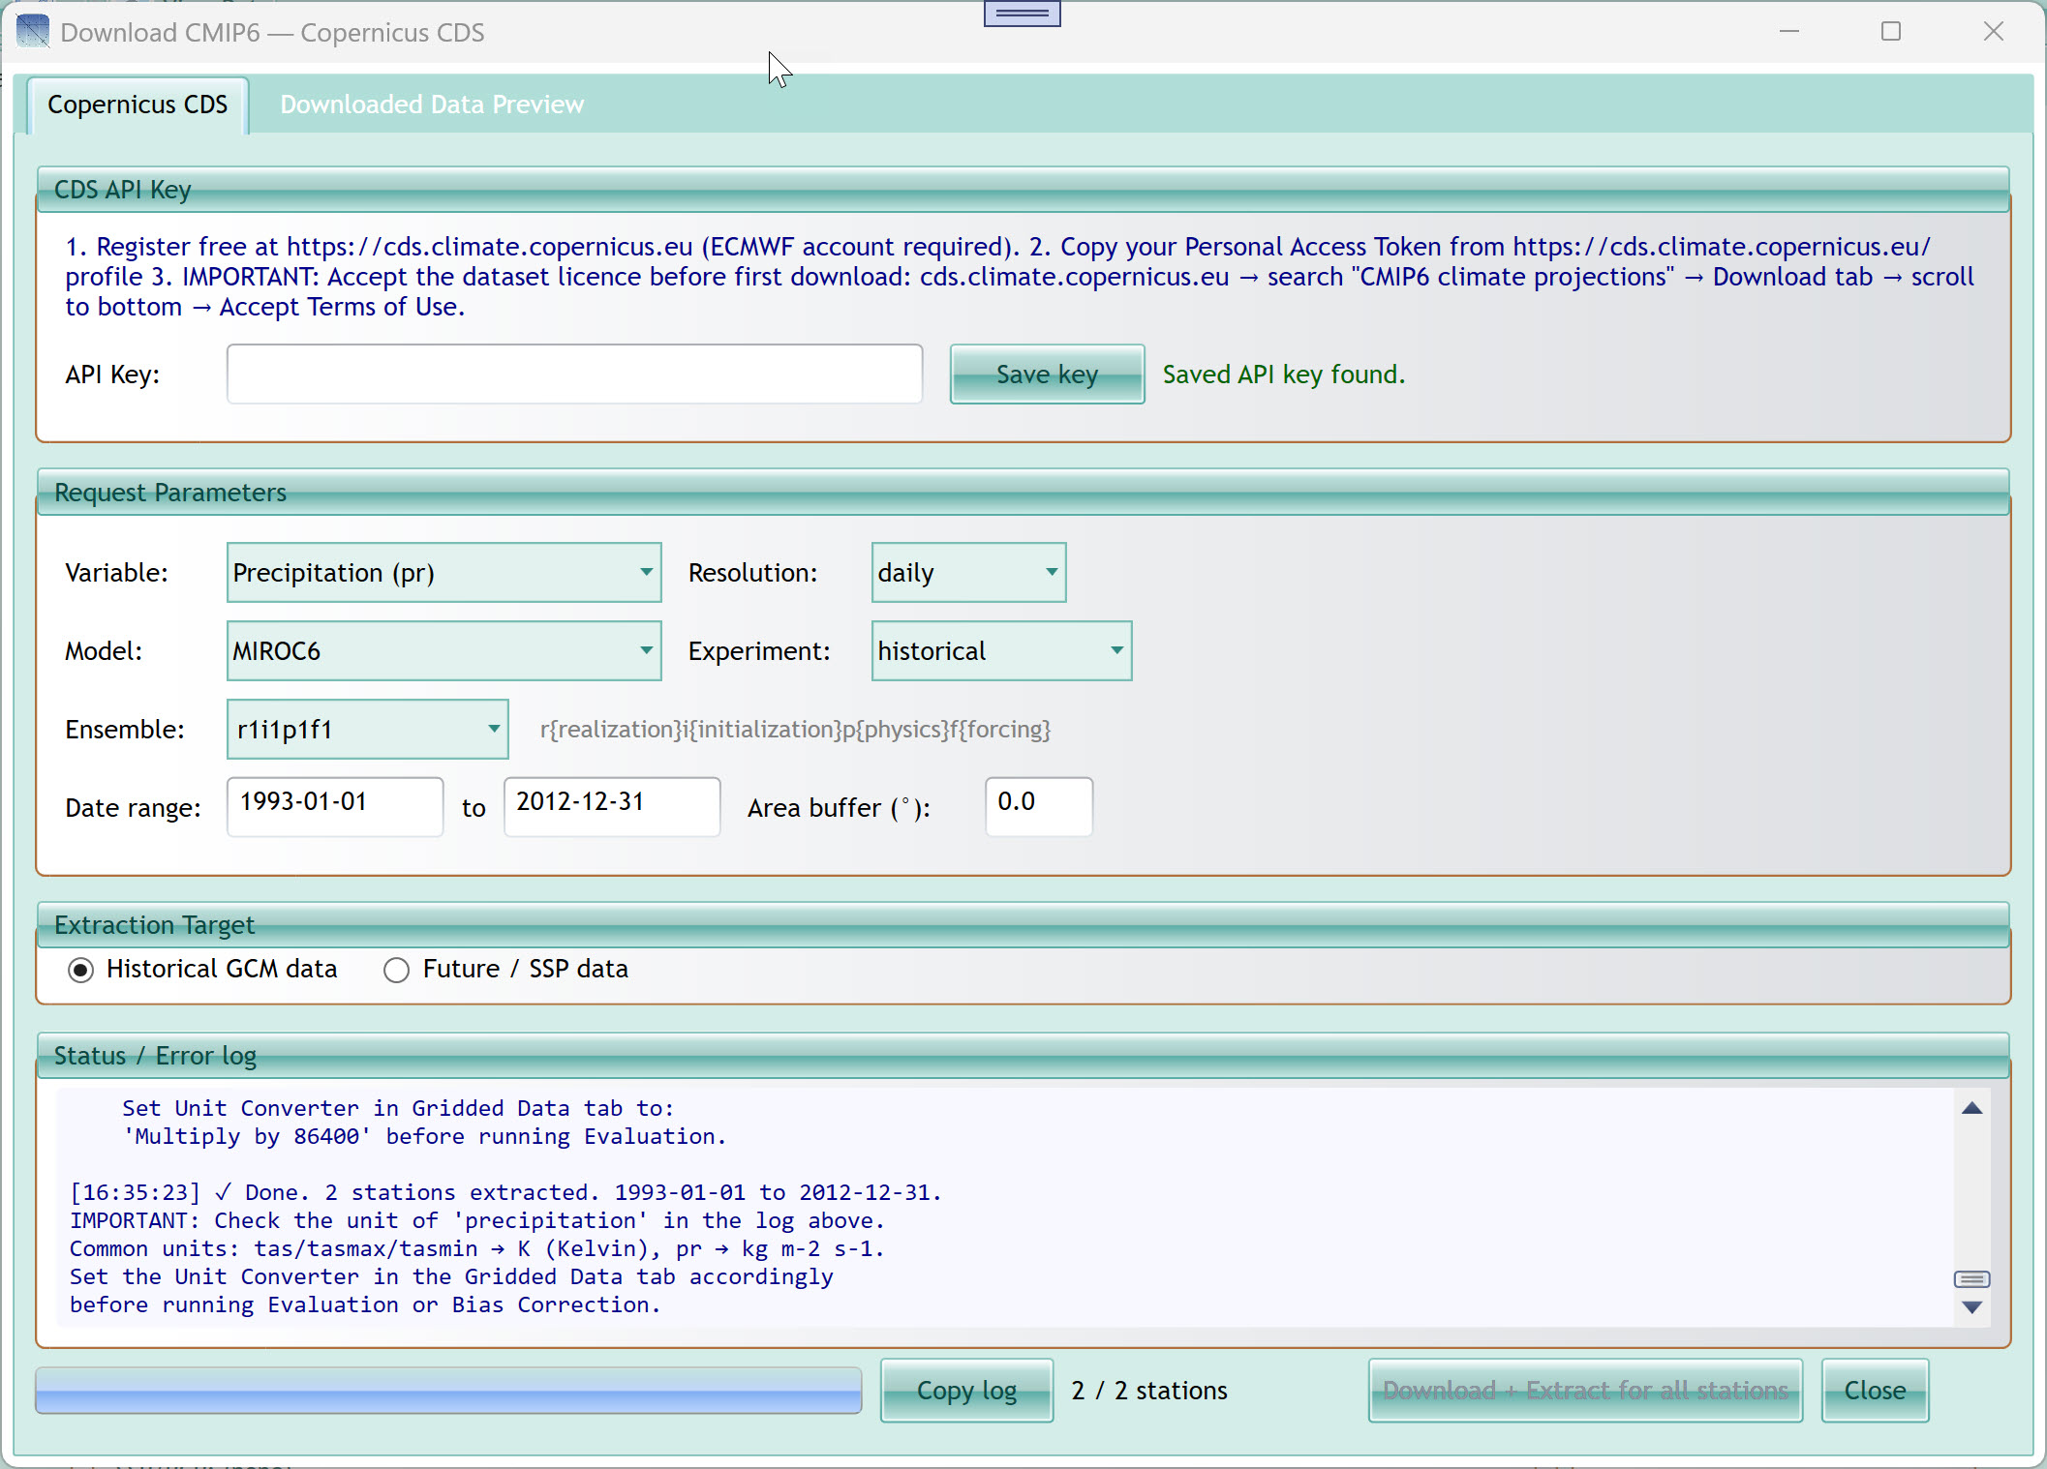Viewport: 2047px width, 1469px height.
Task: Click the Copy log button
Action: [x=967, y=1391]
